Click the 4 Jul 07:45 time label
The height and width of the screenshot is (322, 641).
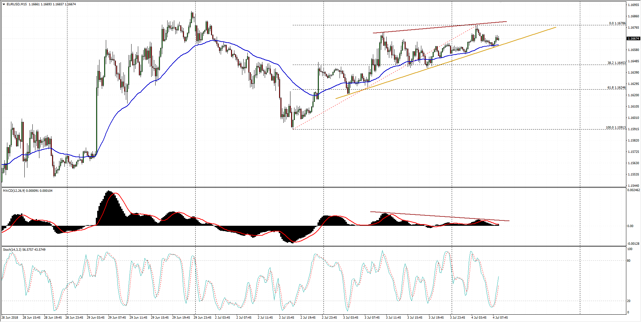tap(500, 318)
